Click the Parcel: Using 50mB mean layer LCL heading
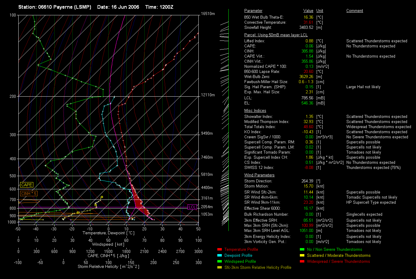Viewport: 416px width, 279px height. point(276,35)
